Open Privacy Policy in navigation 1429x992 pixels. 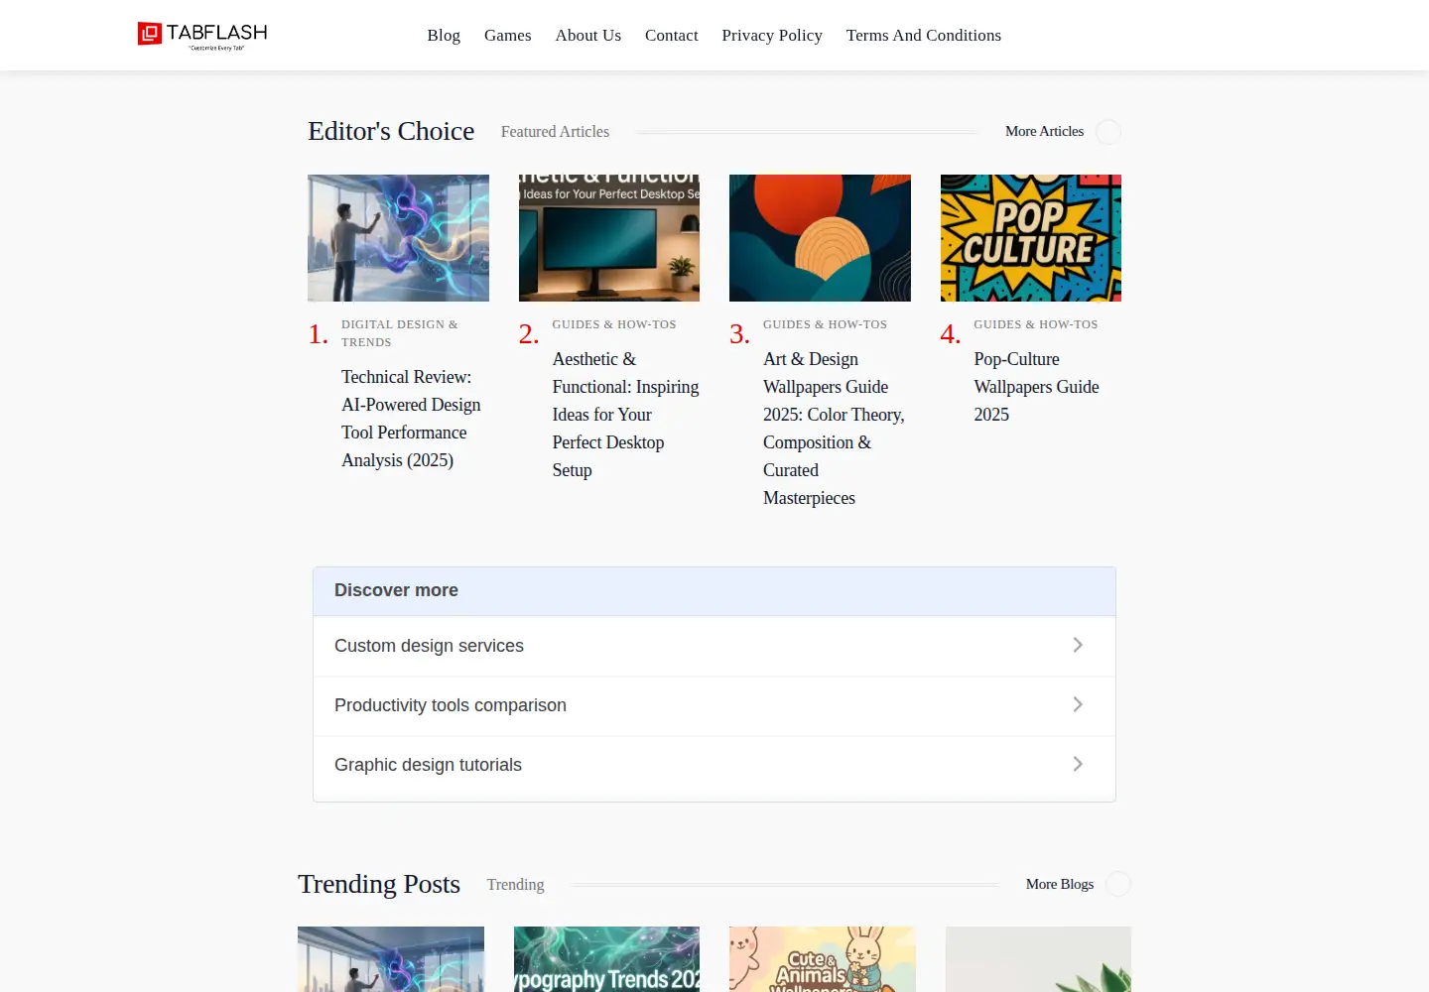point(772,35)
